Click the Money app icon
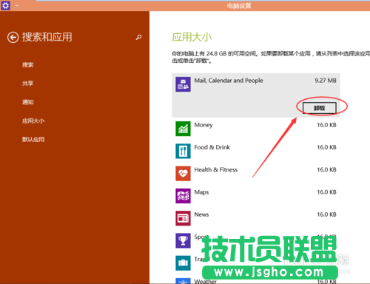370x284 pixels. coord(183,129)
